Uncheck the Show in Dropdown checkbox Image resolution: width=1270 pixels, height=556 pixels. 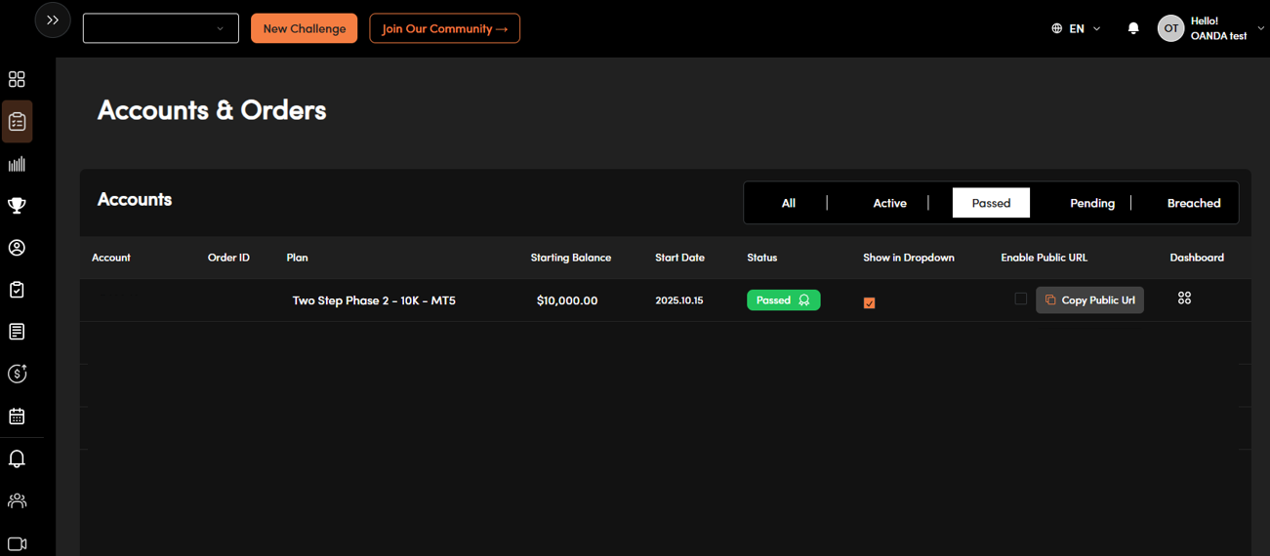(x=869, y=303)
